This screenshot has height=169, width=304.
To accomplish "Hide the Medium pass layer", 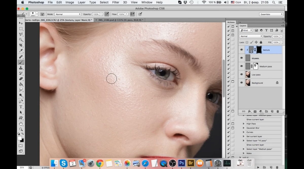I will (241, 66).
